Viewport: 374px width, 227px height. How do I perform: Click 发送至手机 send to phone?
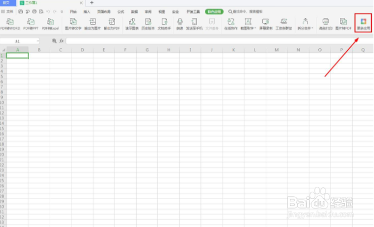[194, 24]
